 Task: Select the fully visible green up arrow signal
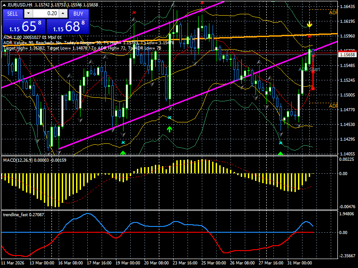click(169, 129)
